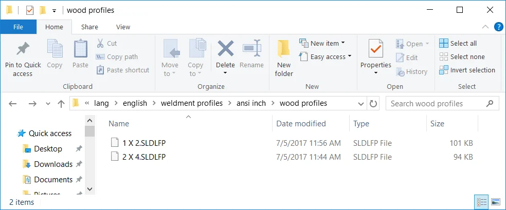Expand the Open button dropdown
506x210 pixels.
(427, 44)
